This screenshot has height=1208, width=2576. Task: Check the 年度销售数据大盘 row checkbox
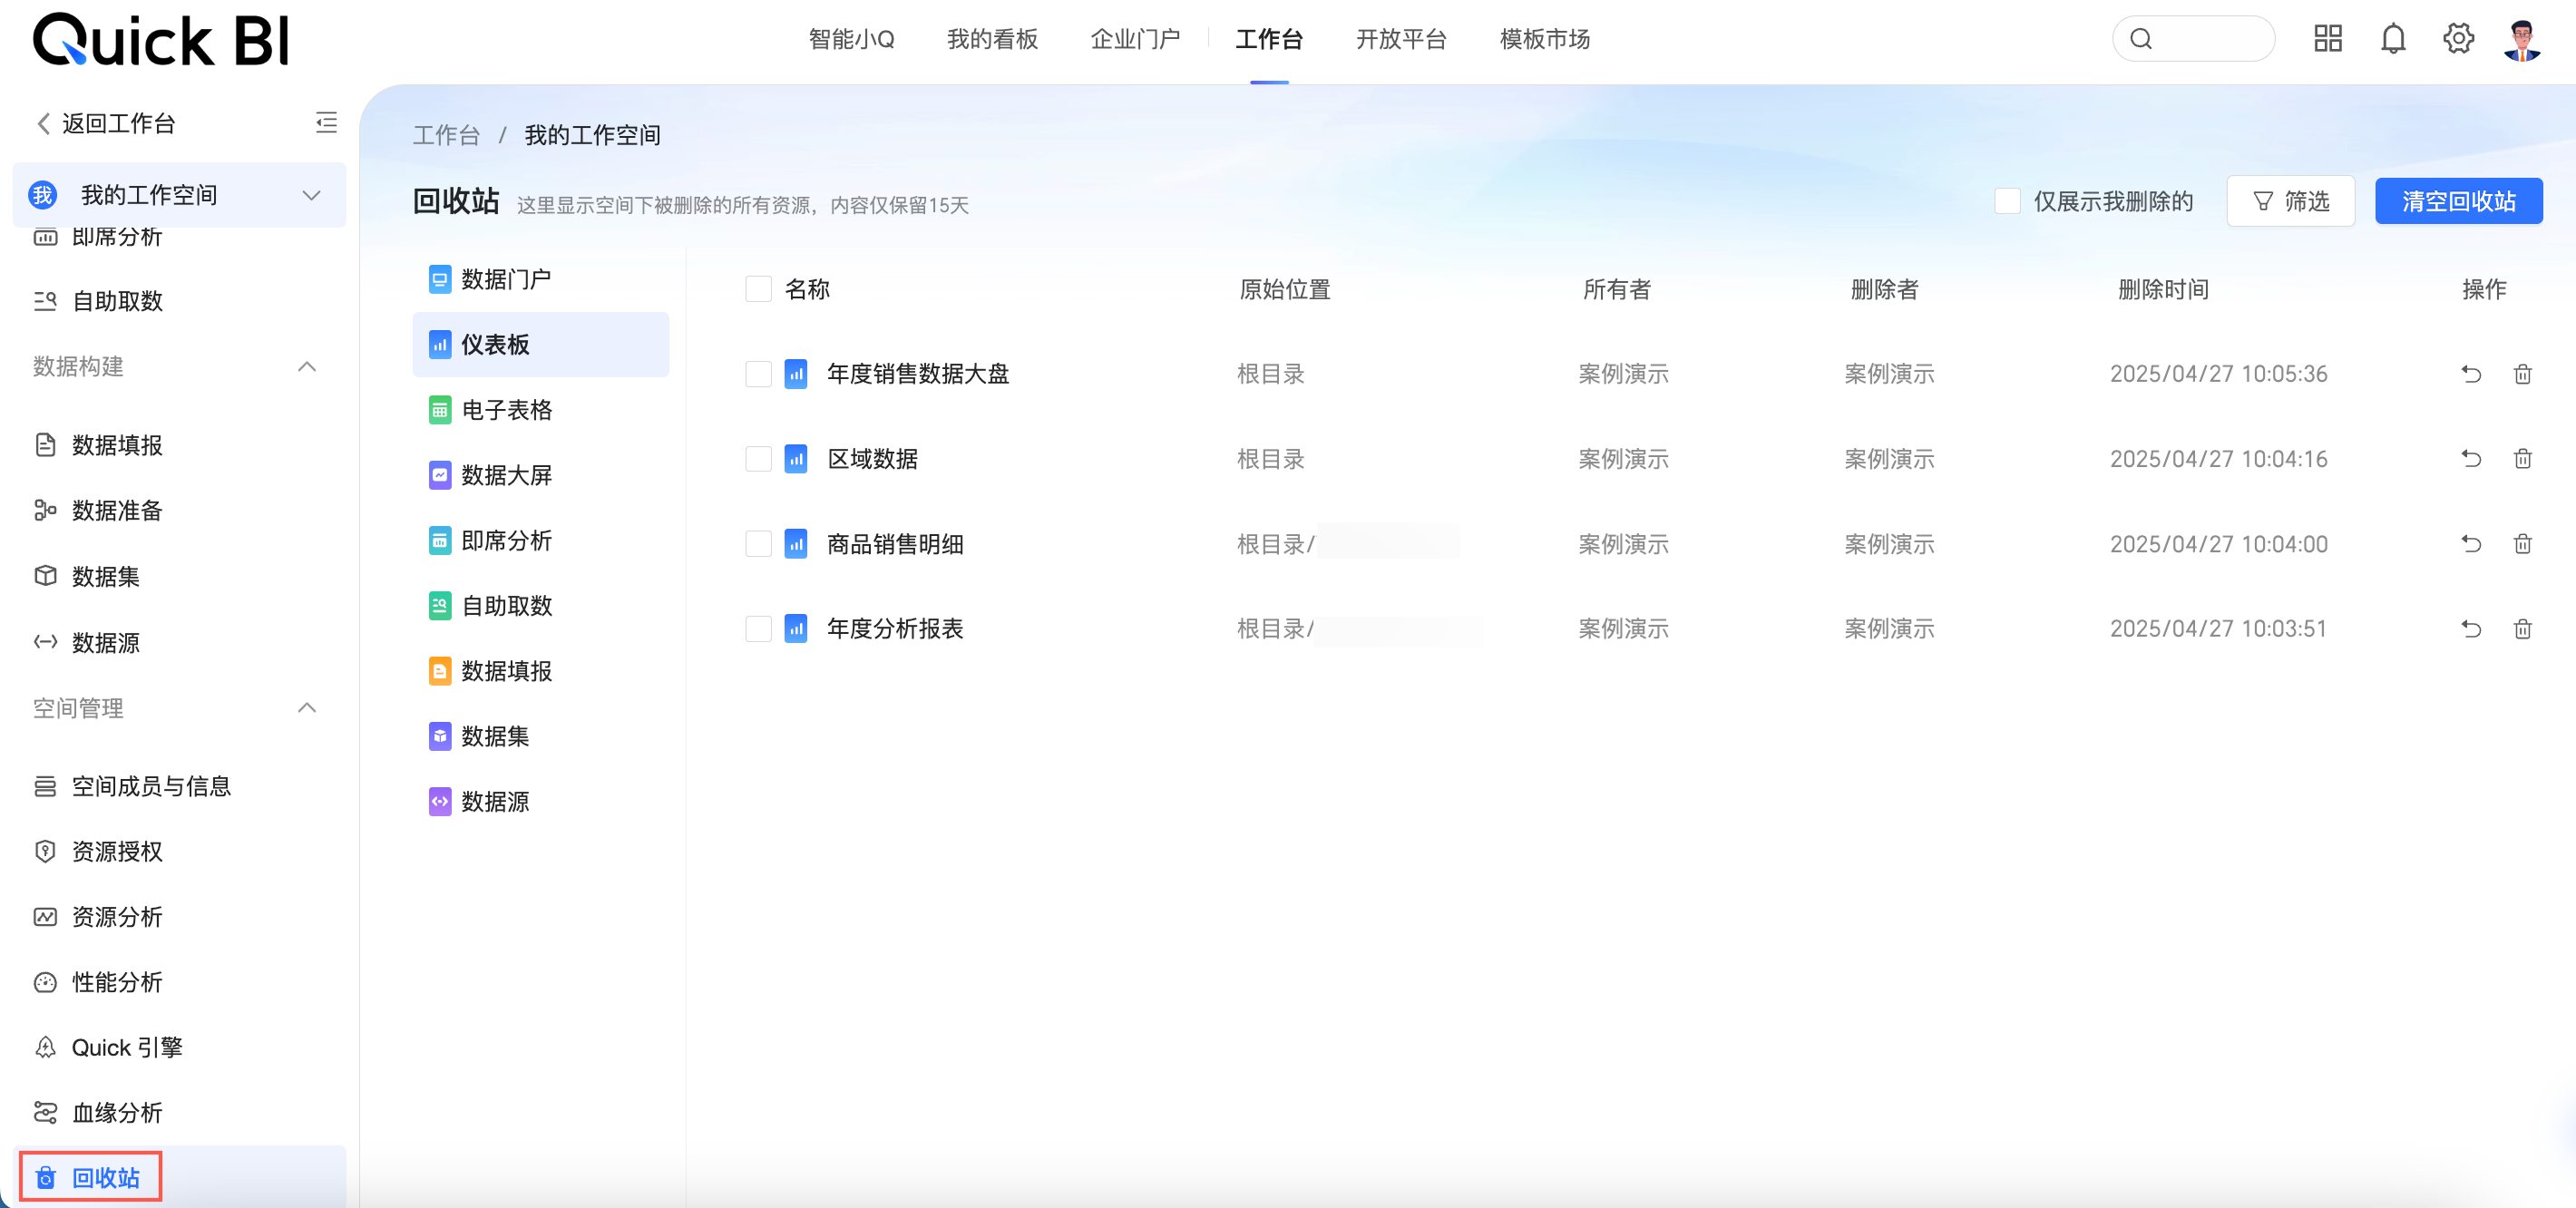point(759,374)
